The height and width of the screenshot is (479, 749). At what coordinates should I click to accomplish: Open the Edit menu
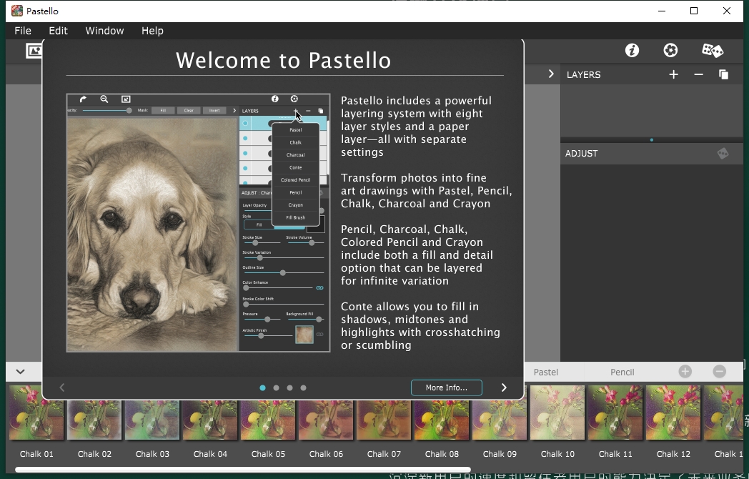click(x=59, y=31)
